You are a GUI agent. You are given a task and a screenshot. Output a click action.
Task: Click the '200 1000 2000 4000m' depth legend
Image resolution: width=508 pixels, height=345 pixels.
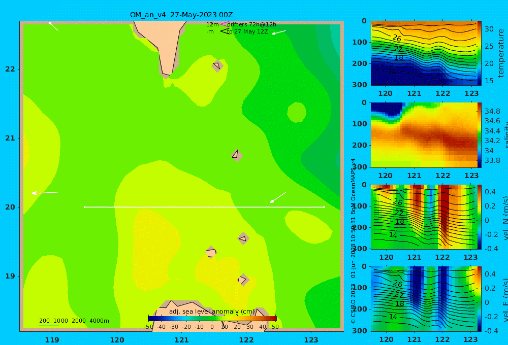point(74,321)
